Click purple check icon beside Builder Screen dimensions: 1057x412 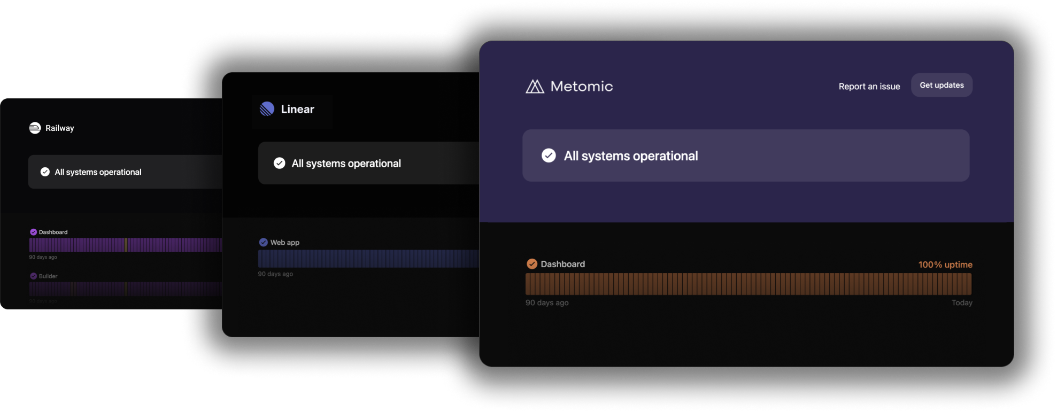tap(33, 276)
